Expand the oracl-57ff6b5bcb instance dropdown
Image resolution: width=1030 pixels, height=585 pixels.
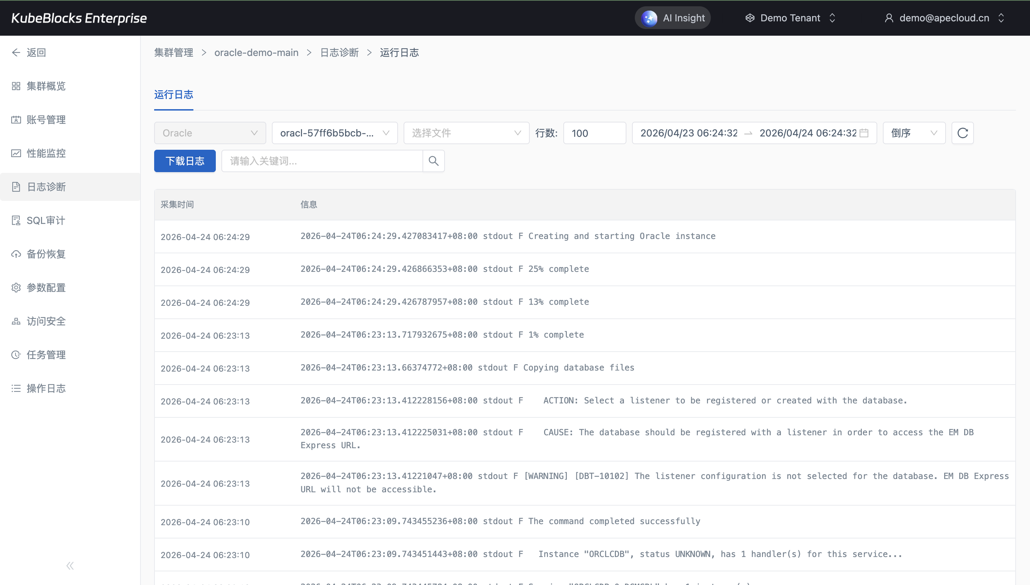click(334, 133)
